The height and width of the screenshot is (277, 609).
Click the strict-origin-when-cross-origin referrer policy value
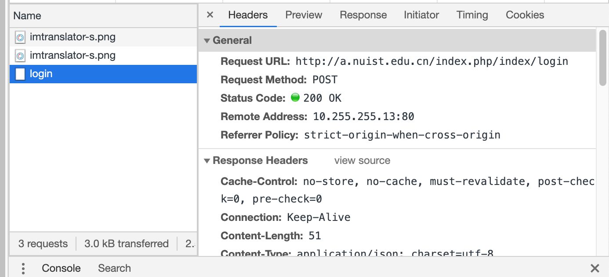coord(402,135)
